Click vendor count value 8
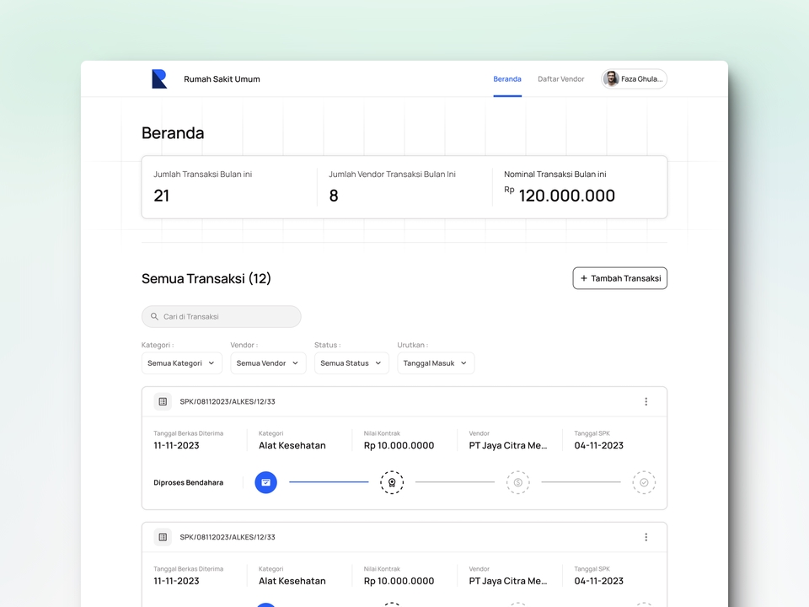The height and width of the screenshot is (607, 809). pyautogui.click(x=334, y=196)
